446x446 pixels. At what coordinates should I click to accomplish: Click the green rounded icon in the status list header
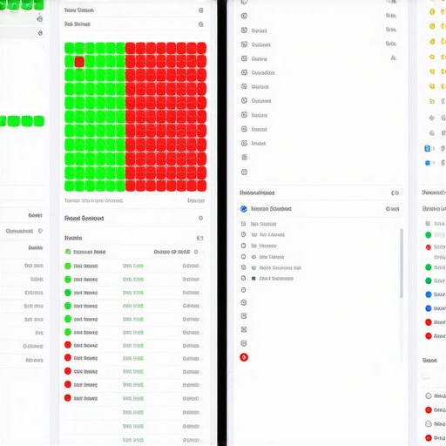[x=68, y=252]
